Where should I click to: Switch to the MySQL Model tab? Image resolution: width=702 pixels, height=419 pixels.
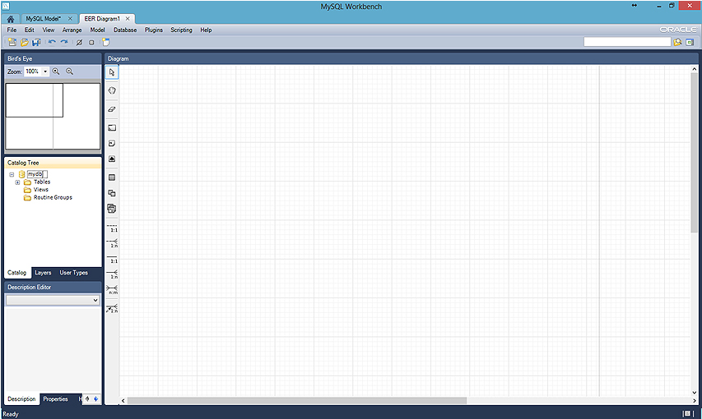(x=44, y=18)
